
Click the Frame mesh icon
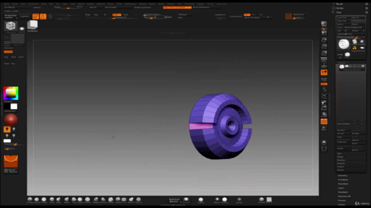pos(324,96)
